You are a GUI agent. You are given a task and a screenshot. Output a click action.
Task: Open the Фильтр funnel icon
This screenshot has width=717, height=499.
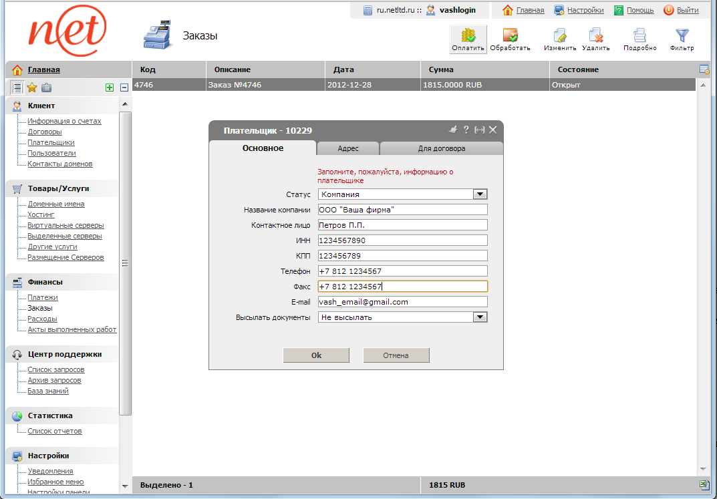coord(682,36)
